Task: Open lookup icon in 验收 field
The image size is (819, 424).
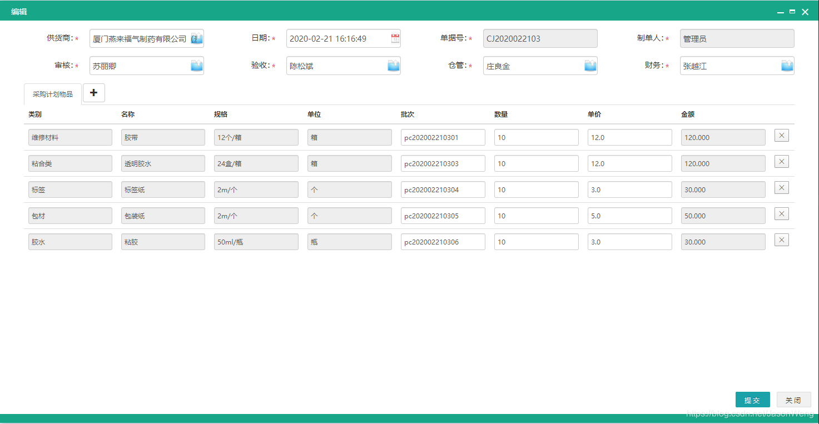Action: (394, 66)
